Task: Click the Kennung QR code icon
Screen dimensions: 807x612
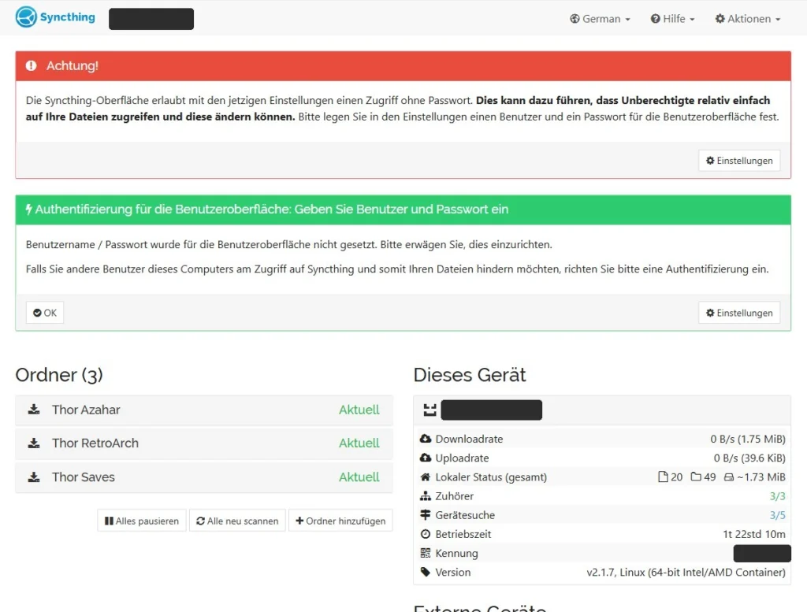Action: pos(425,553)
